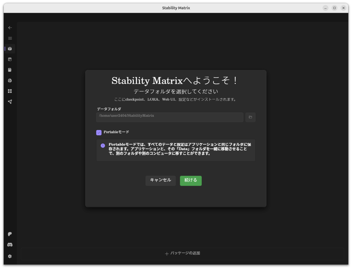Close the Stability Matrix window
Image resolution: width=352 pixels, height=269 pixels.
pos(343,8)
